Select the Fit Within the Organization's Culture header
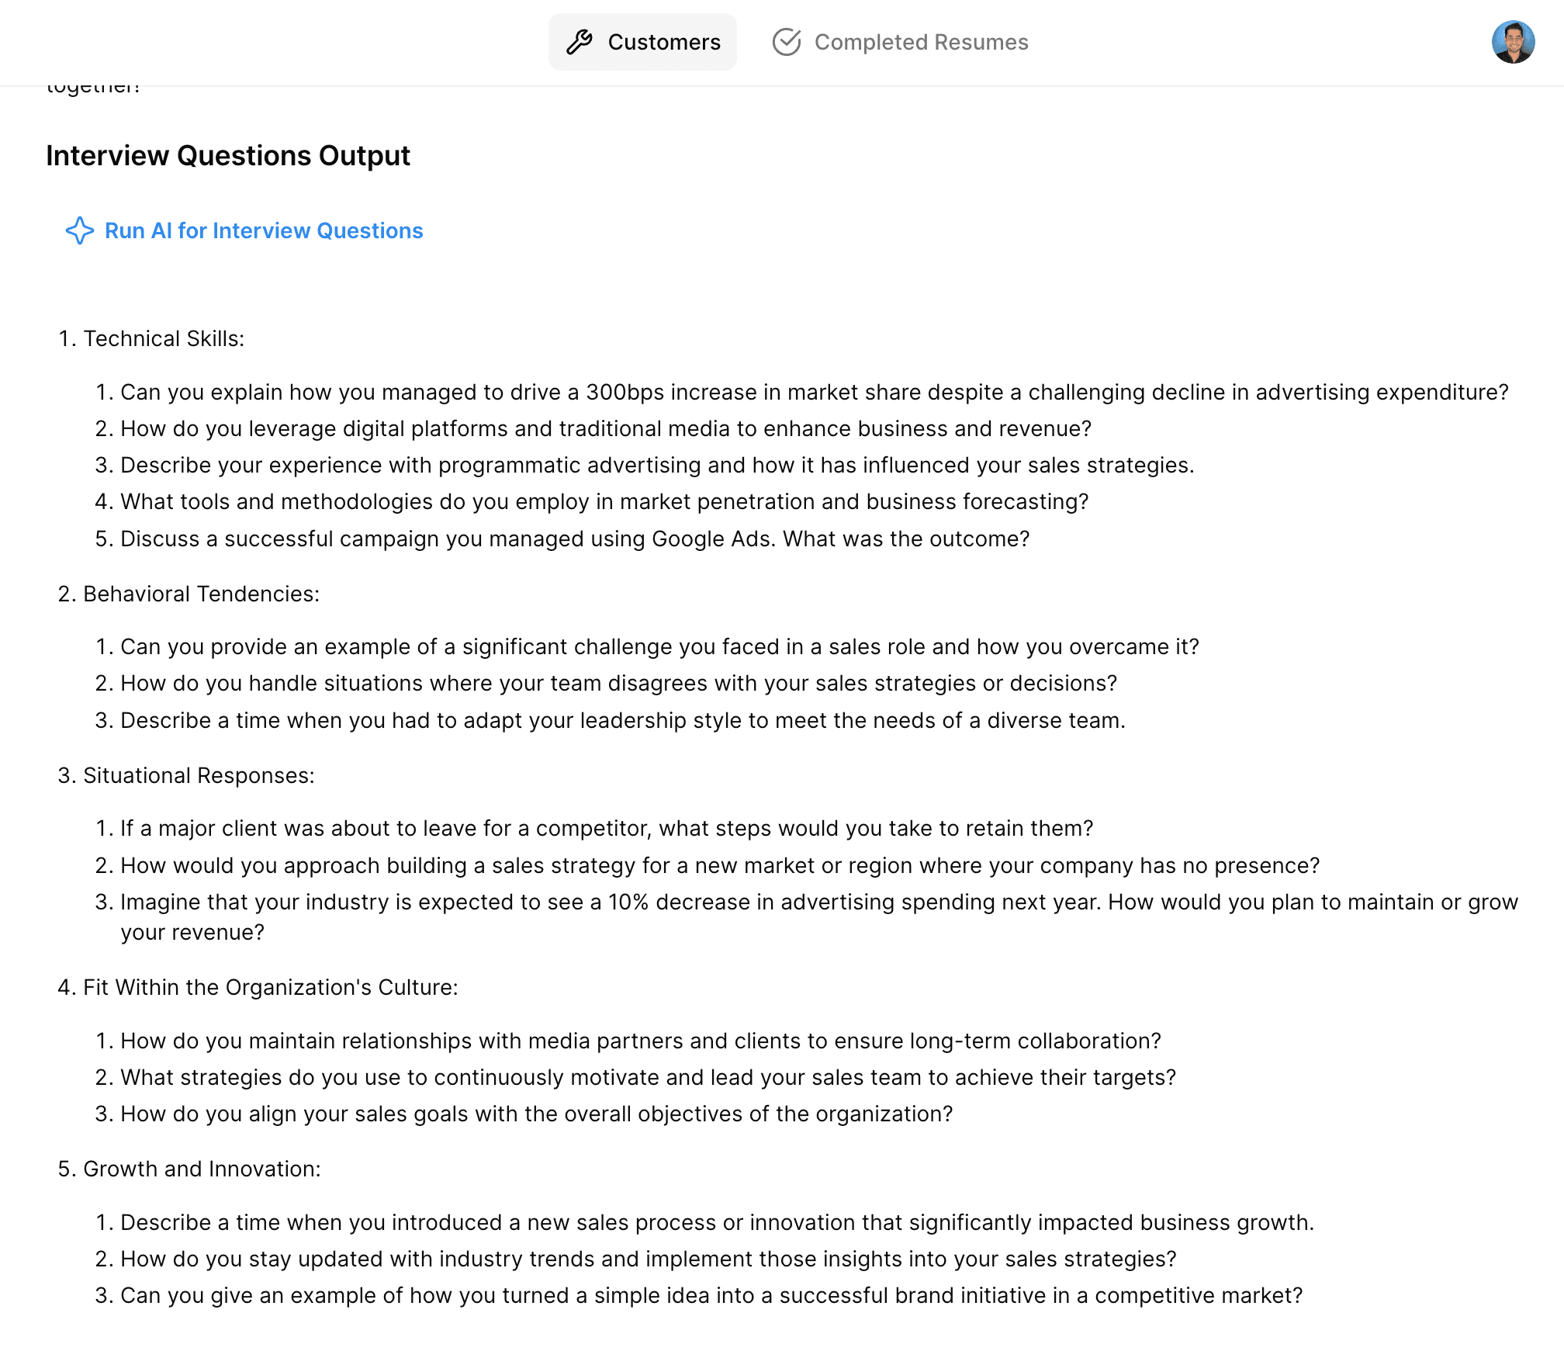Screen dimensions: 1564x1358 pos(258,987)
